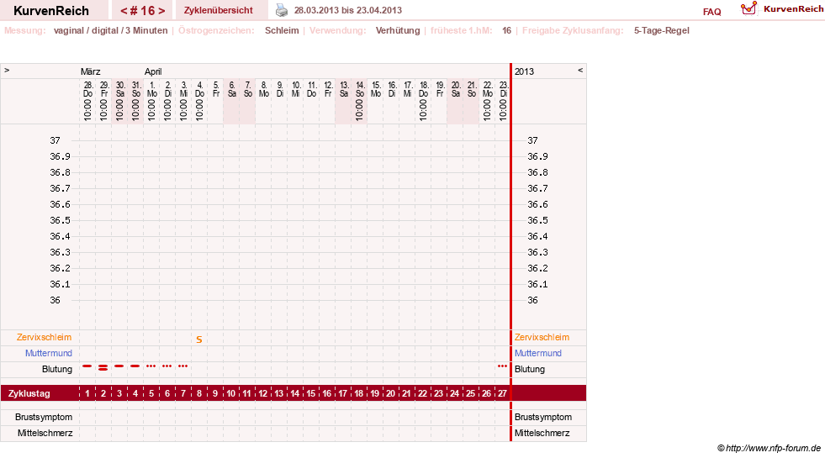Click heavy bleeding mark on cycle day 2
This screenshot has height=458, width=825.
tap(103, 367)
